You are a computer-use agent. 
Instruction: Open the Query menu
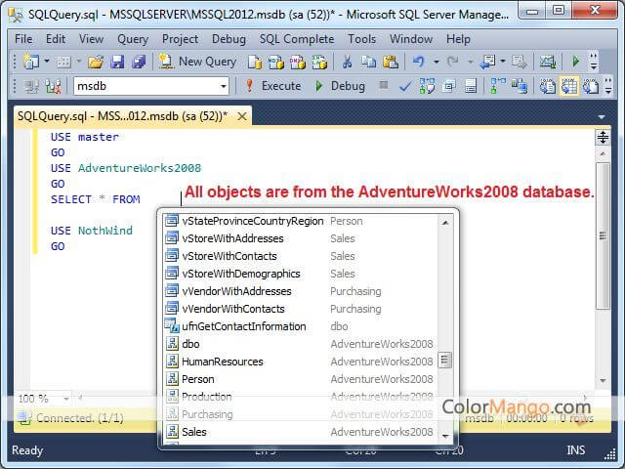click(x=132, y=39)
